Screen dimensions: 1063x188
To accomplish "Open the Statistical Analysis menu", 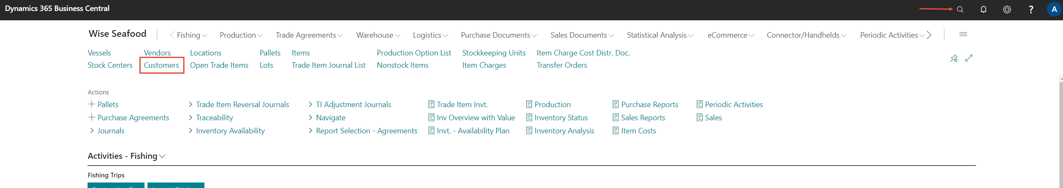I will 660,35.
